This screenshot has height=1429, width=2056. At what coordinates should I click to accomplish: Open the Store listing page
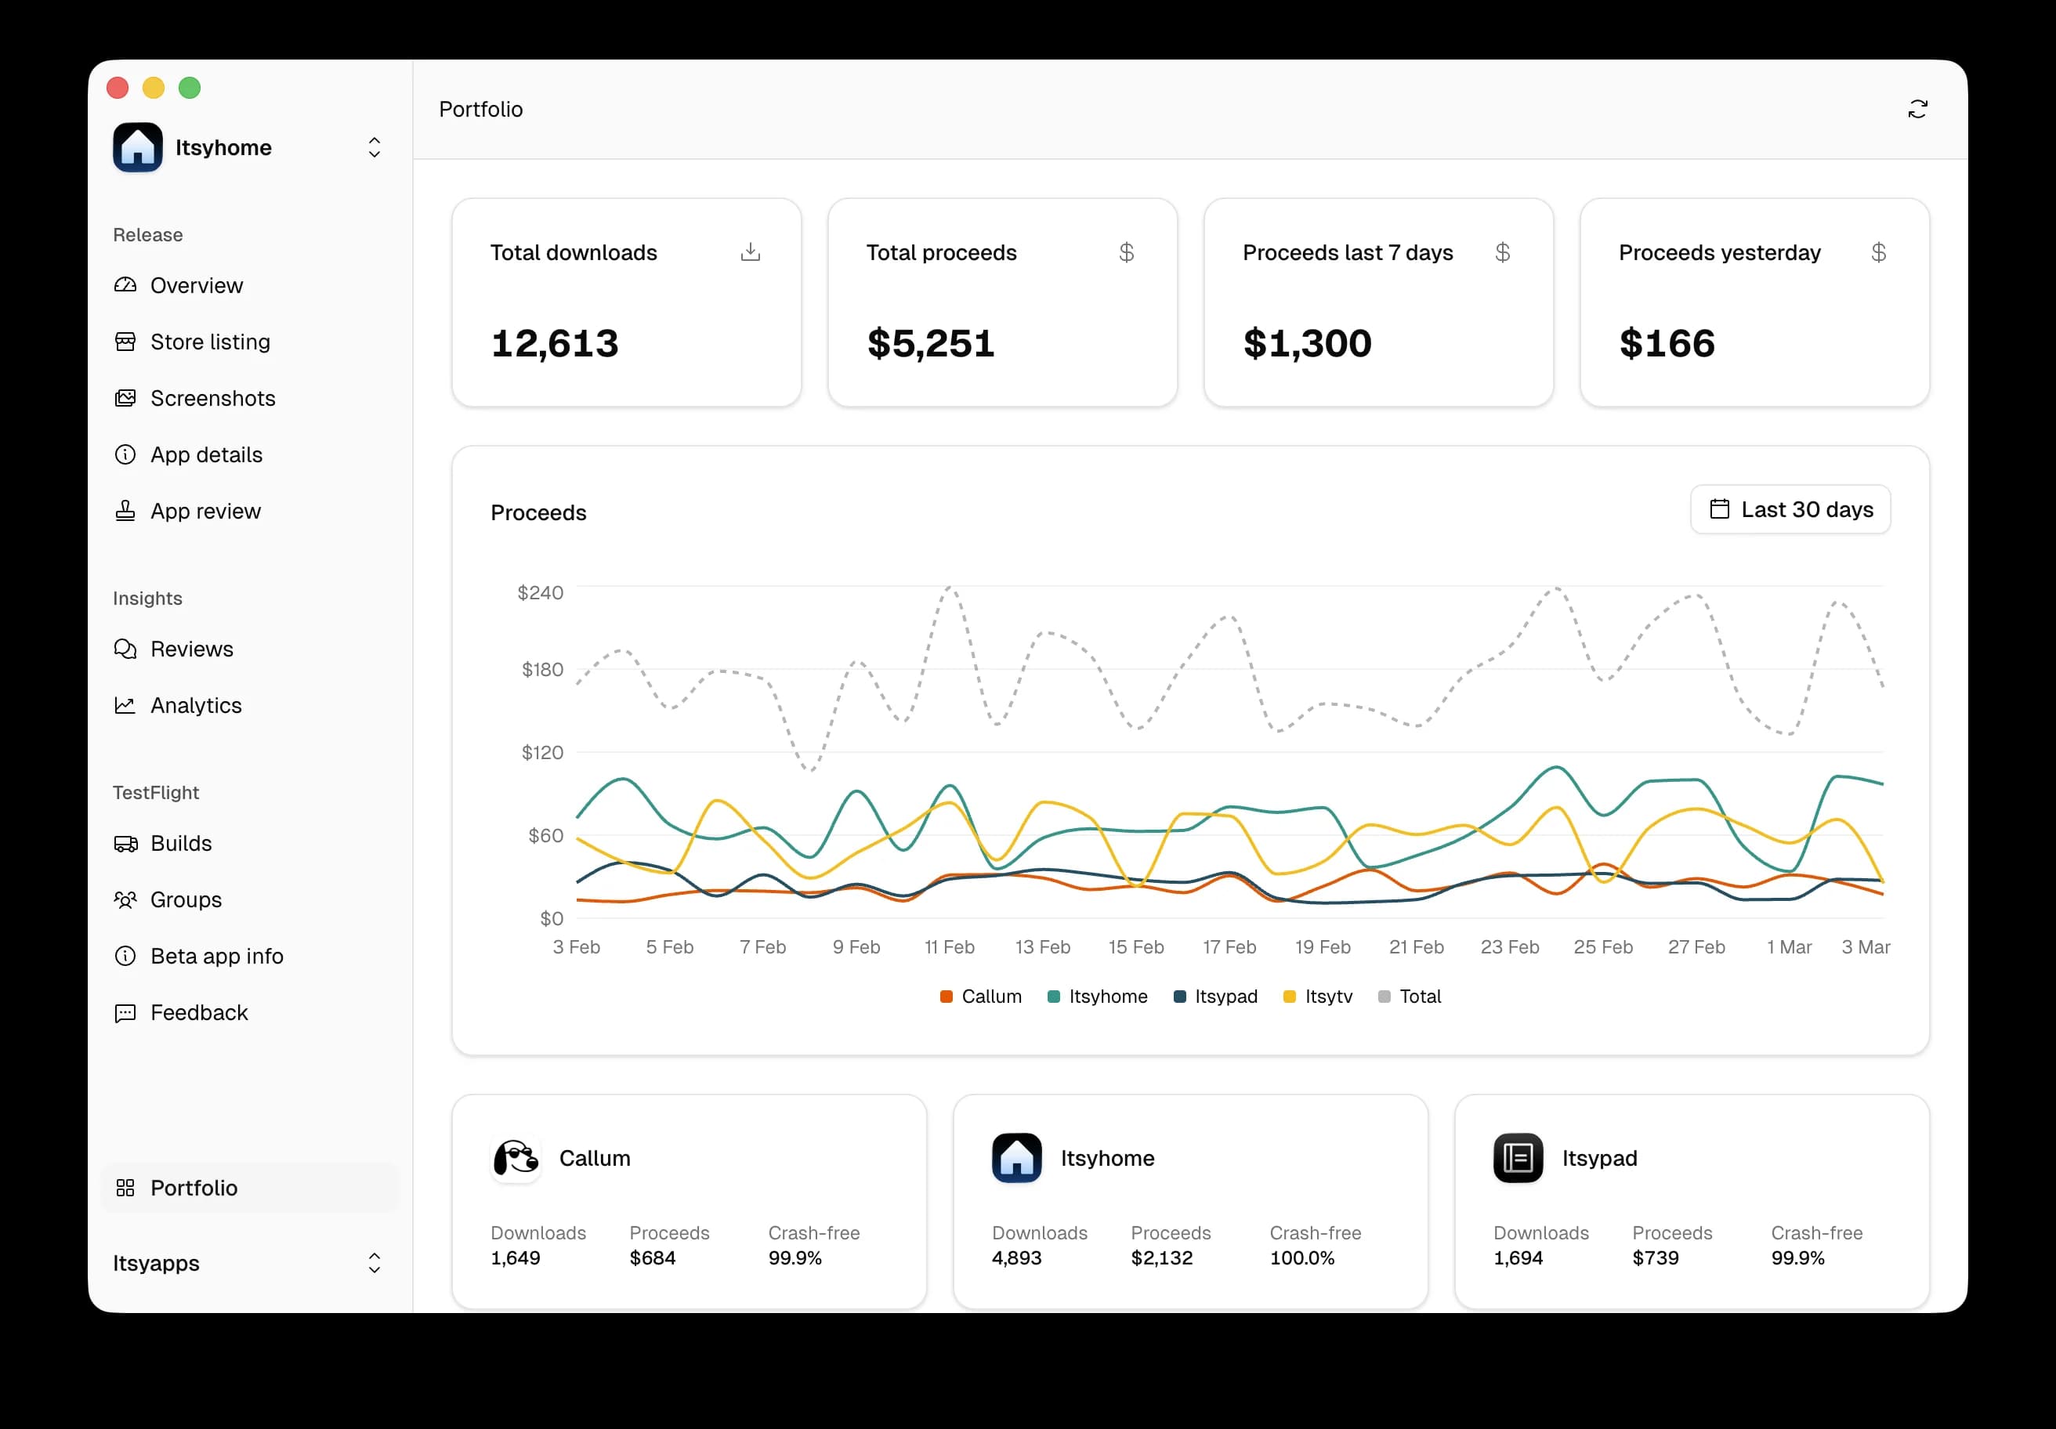209,341
